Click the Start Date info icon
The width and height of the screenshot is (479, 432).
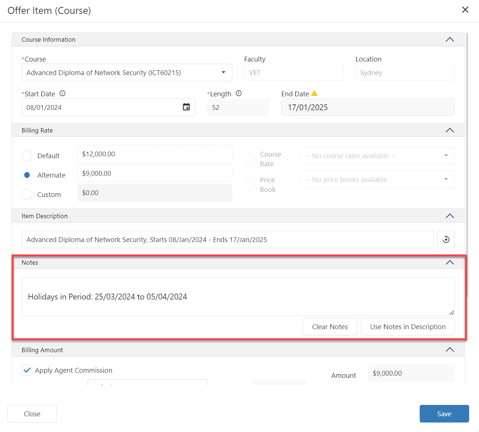click(62, 93)
